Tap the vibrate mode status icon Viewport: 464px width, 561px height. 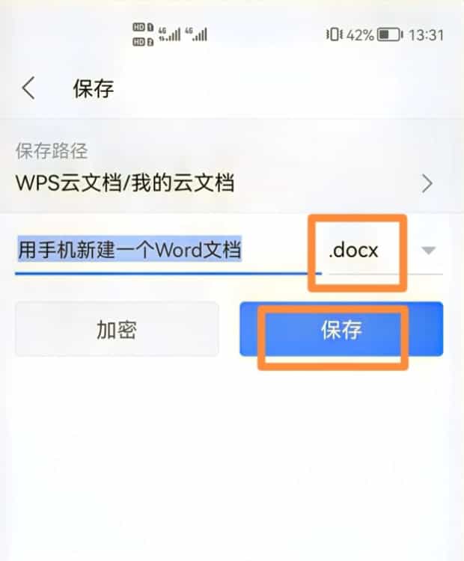coord(334,34)
